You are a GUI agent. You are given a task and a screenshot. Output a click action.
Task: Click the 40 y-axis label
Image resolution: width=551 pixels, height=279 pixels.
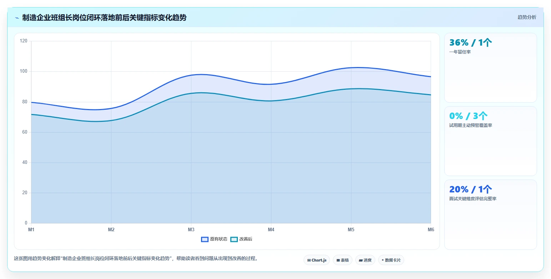[x=25, y=162]
